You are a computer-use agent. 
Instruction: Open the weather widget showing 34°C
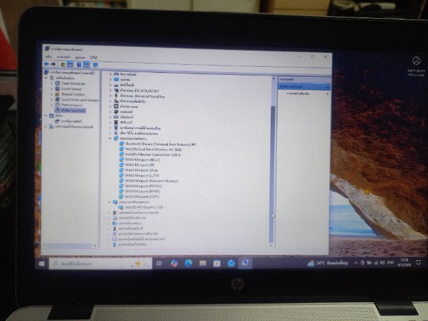328,263
